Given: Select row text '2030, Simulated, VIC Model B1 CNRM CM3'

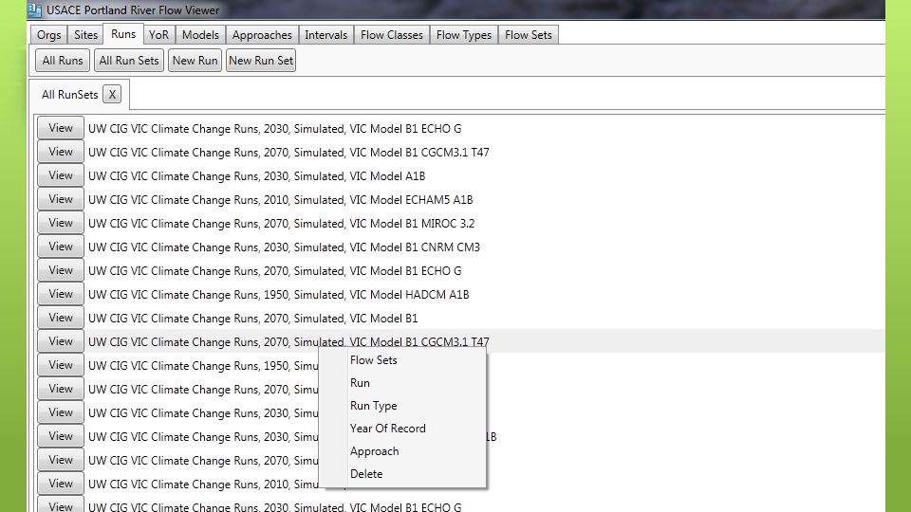Looking at the screenshot, I should pyautogui.click(x=372, y=247).
